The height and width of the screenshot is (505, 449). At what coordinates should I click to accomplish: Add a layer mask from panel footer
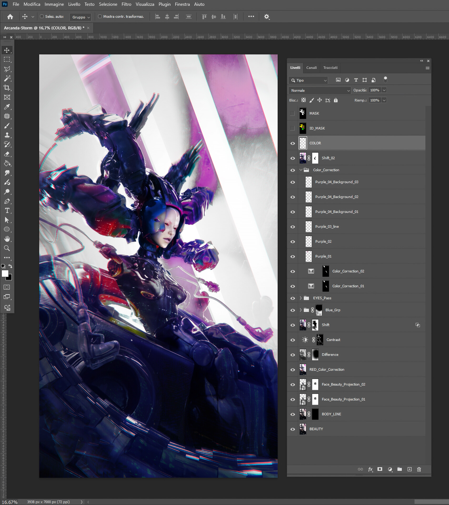pos(380,469)
